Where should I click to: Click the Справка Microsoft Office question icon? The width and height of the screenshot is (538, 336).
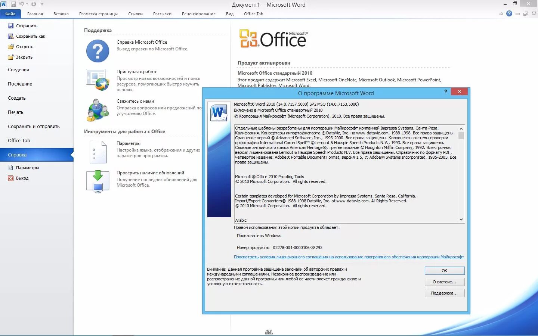98,51
